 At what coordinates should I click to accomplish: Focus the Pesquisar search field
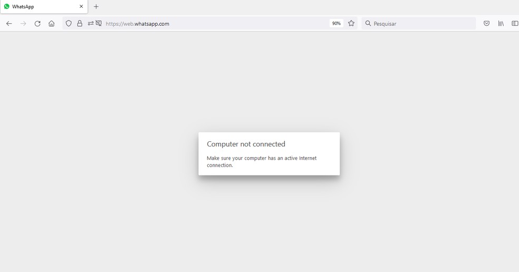(x=418, y=24)
